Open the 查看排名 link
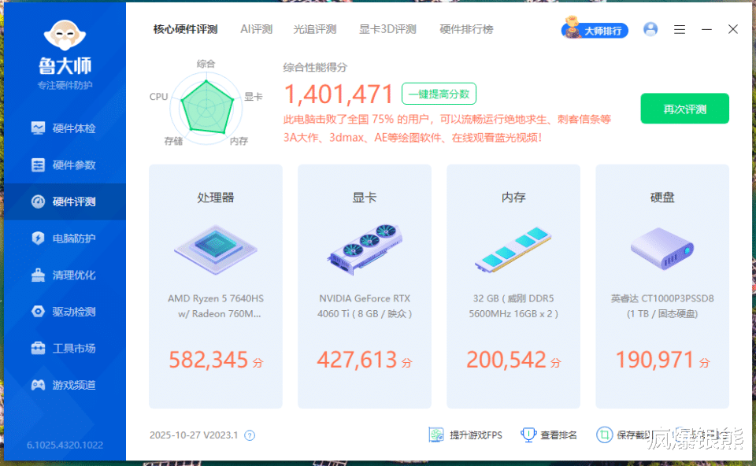The width and height of the screenshot is (756, 466). (558, 435)
